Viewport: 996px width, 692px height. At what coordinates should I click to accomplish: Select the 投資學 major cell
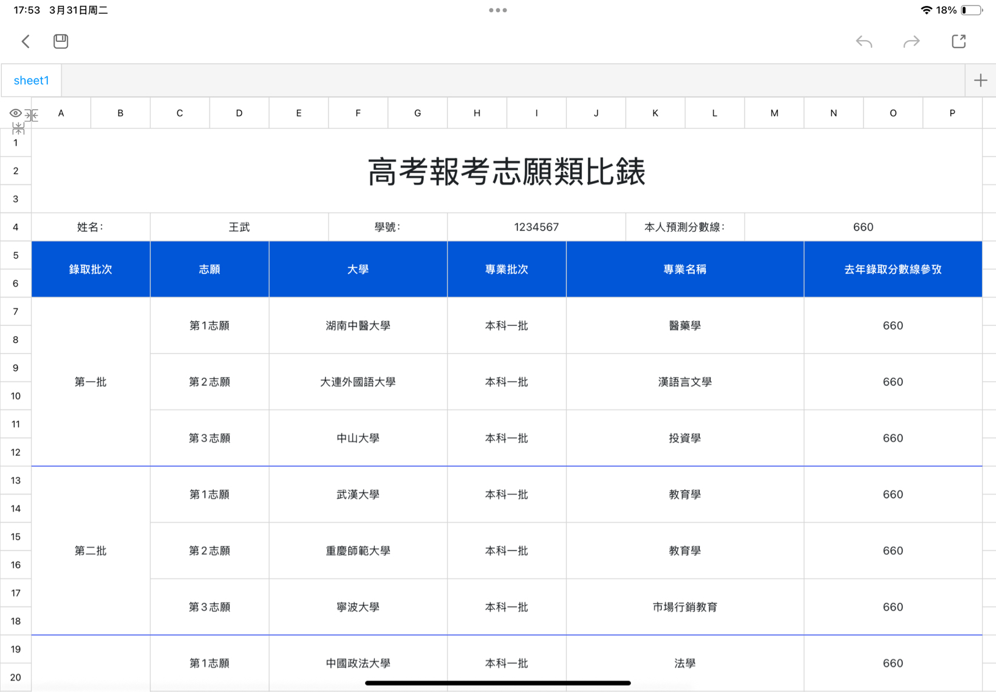point(685,438)
